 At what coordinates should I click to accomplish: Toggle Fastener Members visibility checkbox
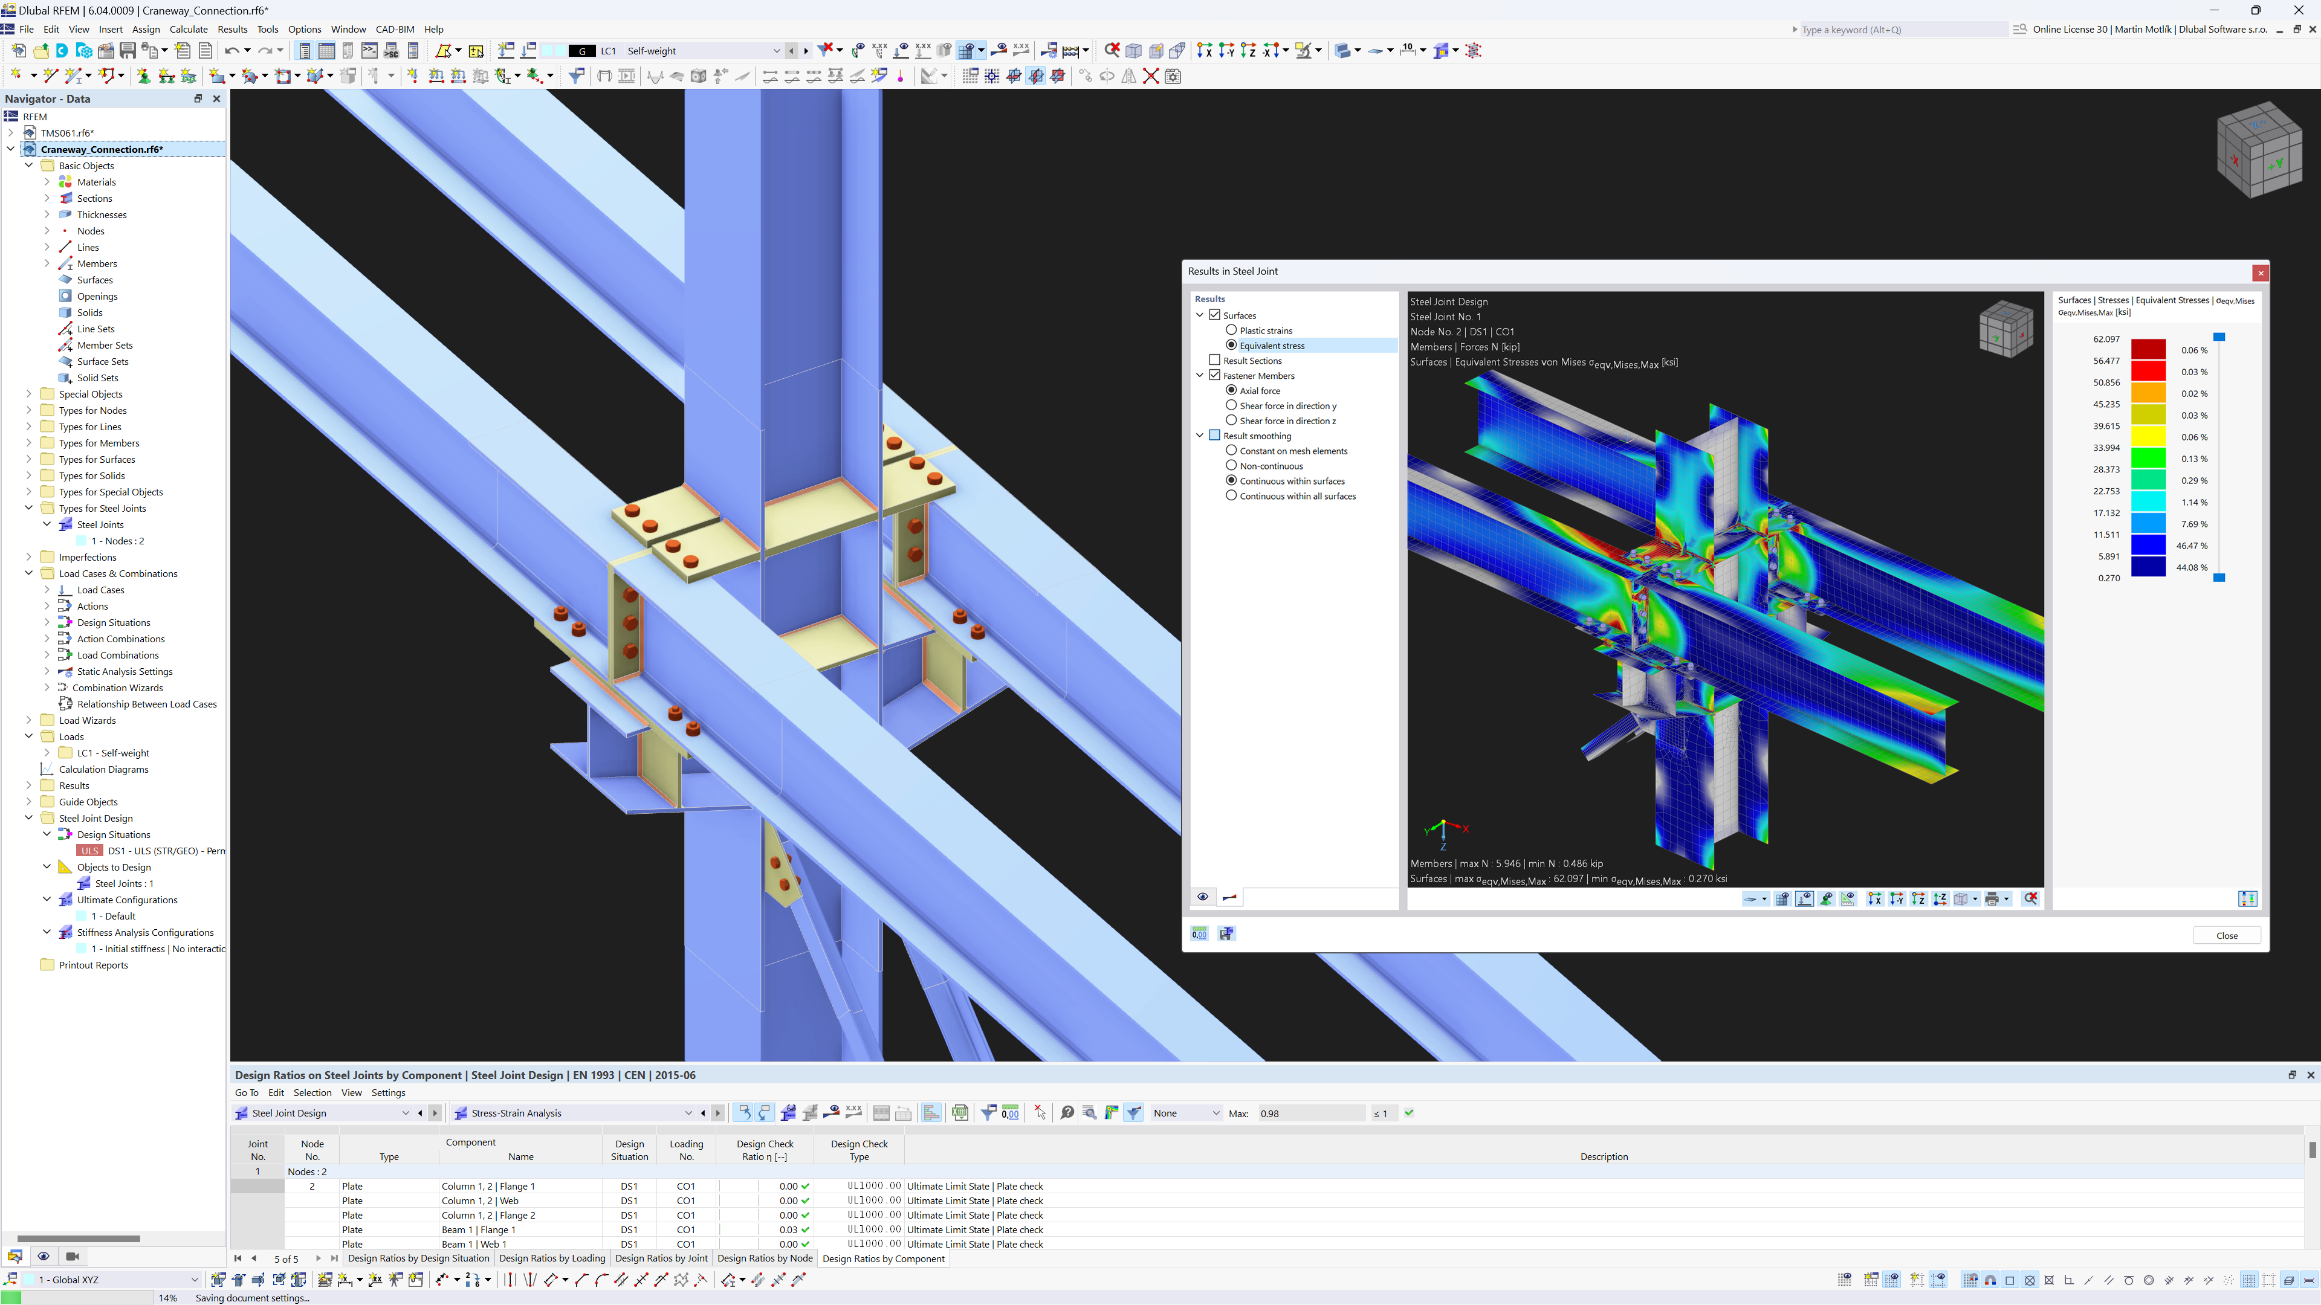click(1215, 375)
